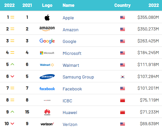Viewport: 162px width, 129px height.
Task: Click the Google logo
Action: coord(47,41)
